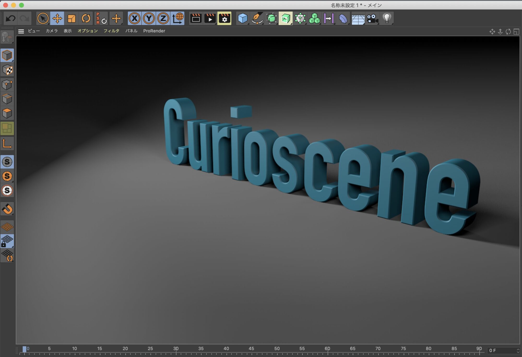The image size is (522, 357).
Task: Activate the Scale tool
Action: (72, 19)
